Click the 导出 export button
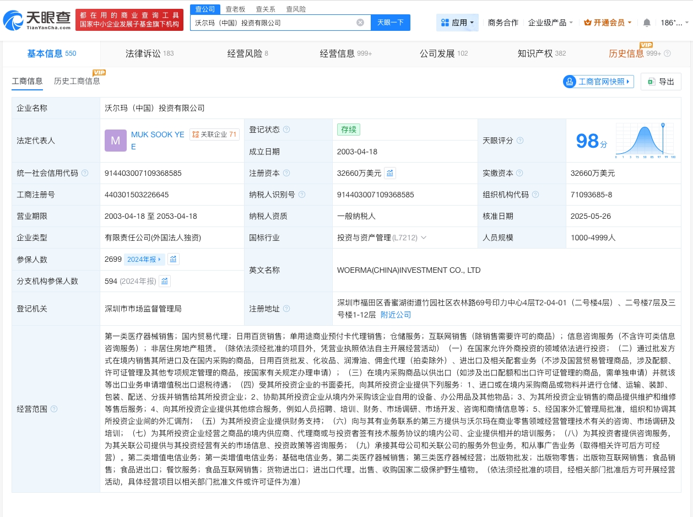Viewport: 693px width, 517px height. pos(661,82)
